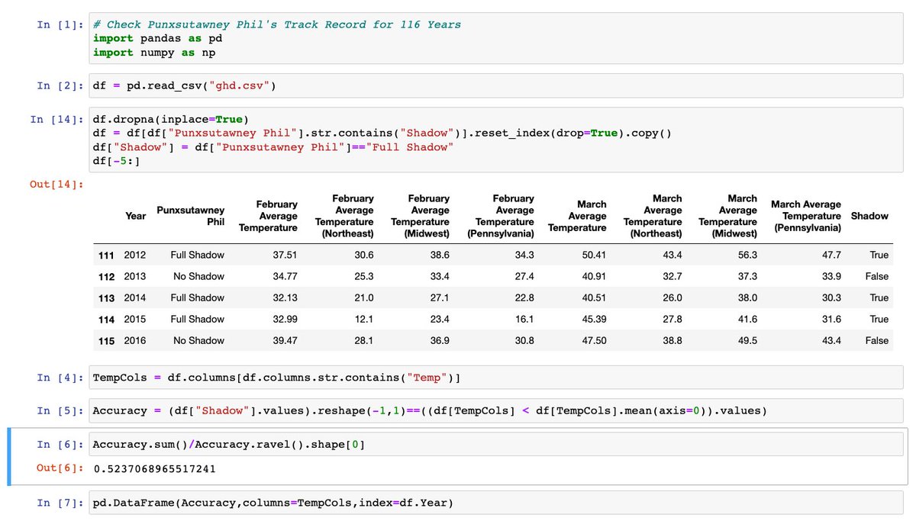916x521 pixels.
Task: Click the In [14] input prompt label
Action: [58, 119]
